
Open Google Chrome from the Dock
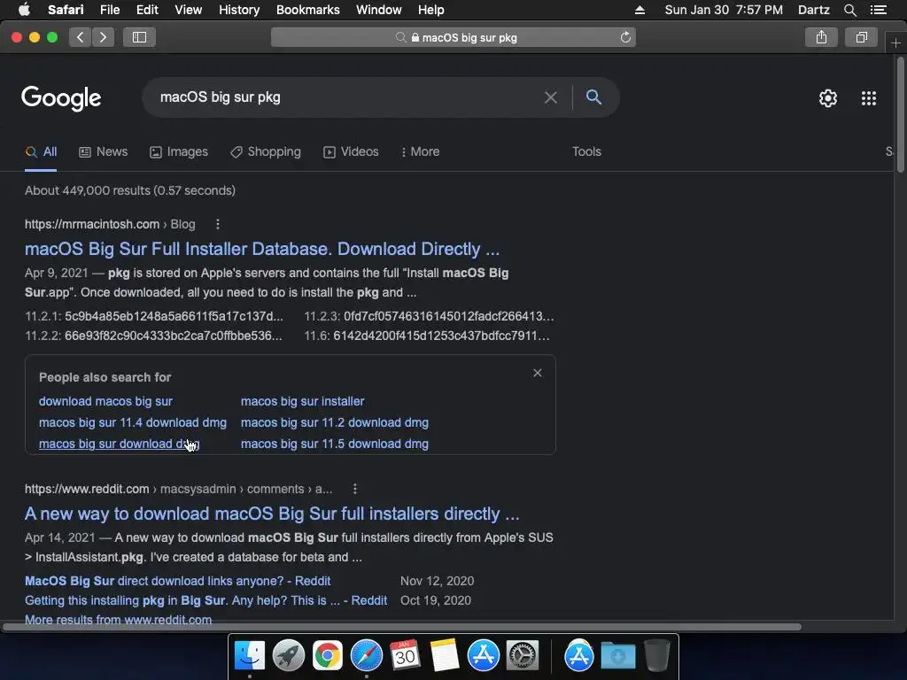pyautogui.click(x=328, y=656)
